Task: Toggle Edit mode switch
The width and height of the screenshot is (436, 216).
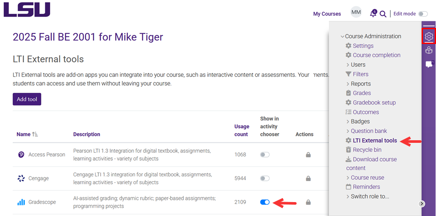Action: (x=423, y=14)
